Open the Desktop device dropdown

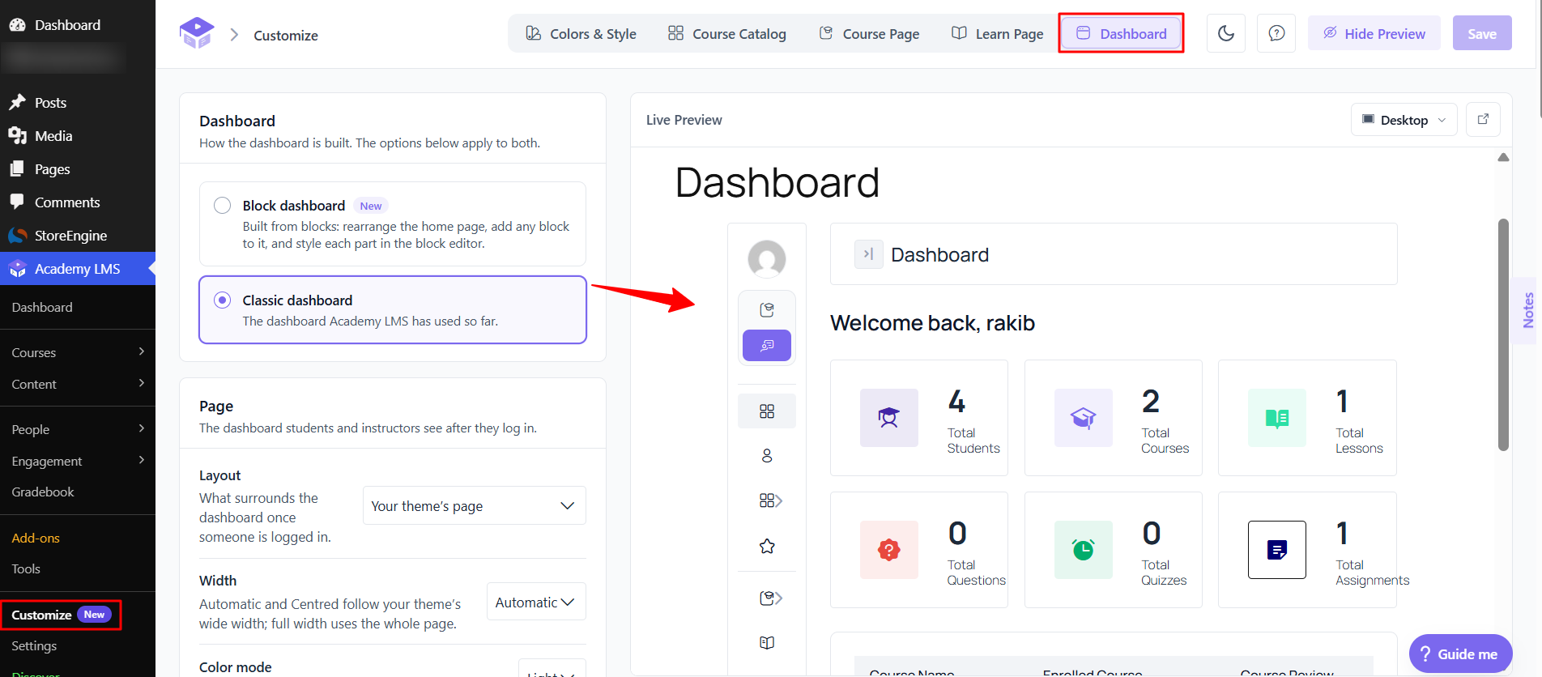[1404, 120]
